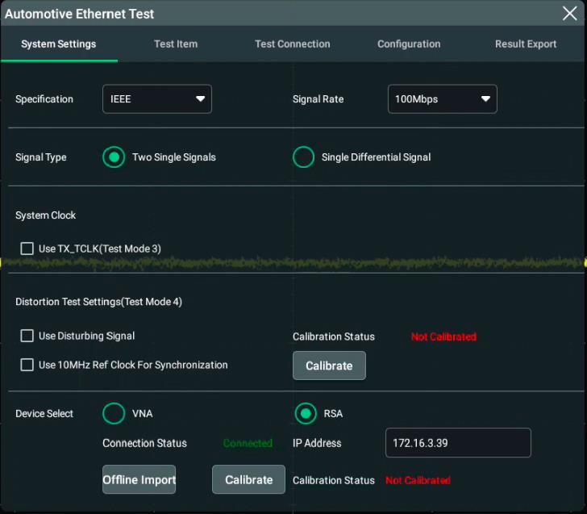Viewport: 587px width, 514px height.
Task: Open the Test Item tab
Action: 176,44
